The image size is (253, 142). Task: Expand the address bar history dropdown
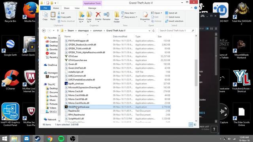(x=149, y=31)
